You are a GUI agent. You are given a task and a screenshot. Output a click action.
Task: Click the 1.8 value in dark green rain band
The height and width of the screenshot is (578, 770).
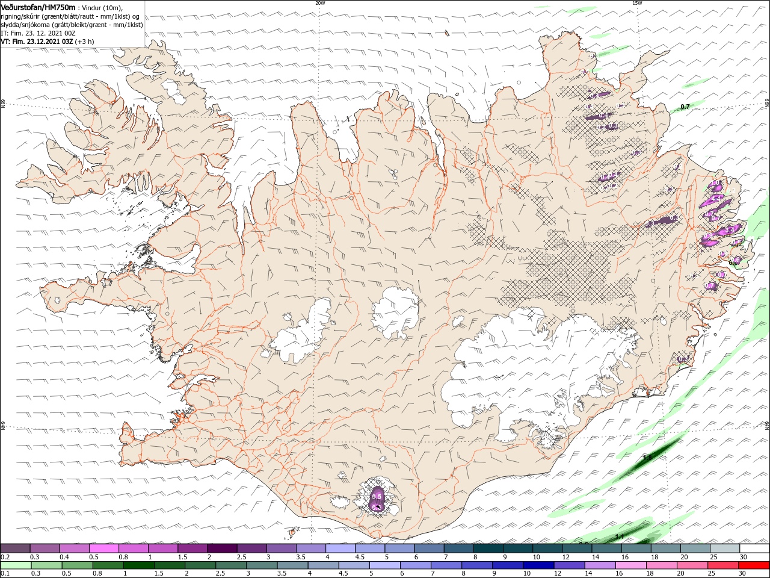click(647, 458)
